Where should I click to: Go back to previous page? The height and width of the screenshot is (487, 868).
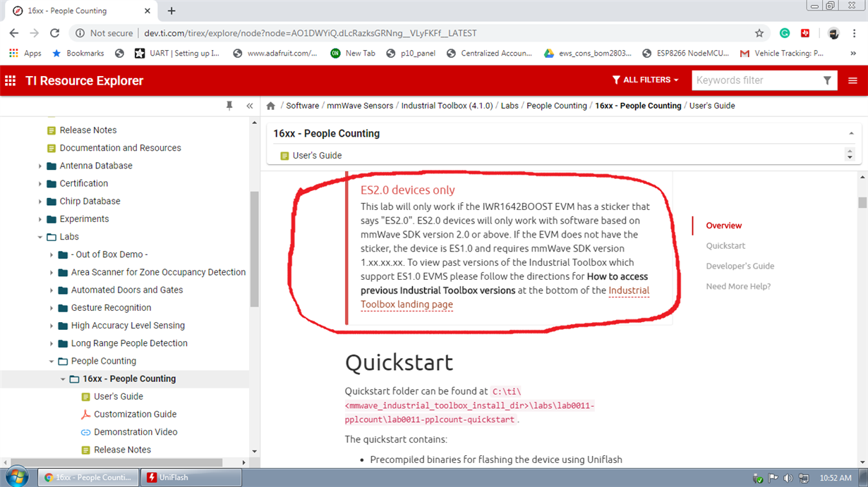[14, 33]
